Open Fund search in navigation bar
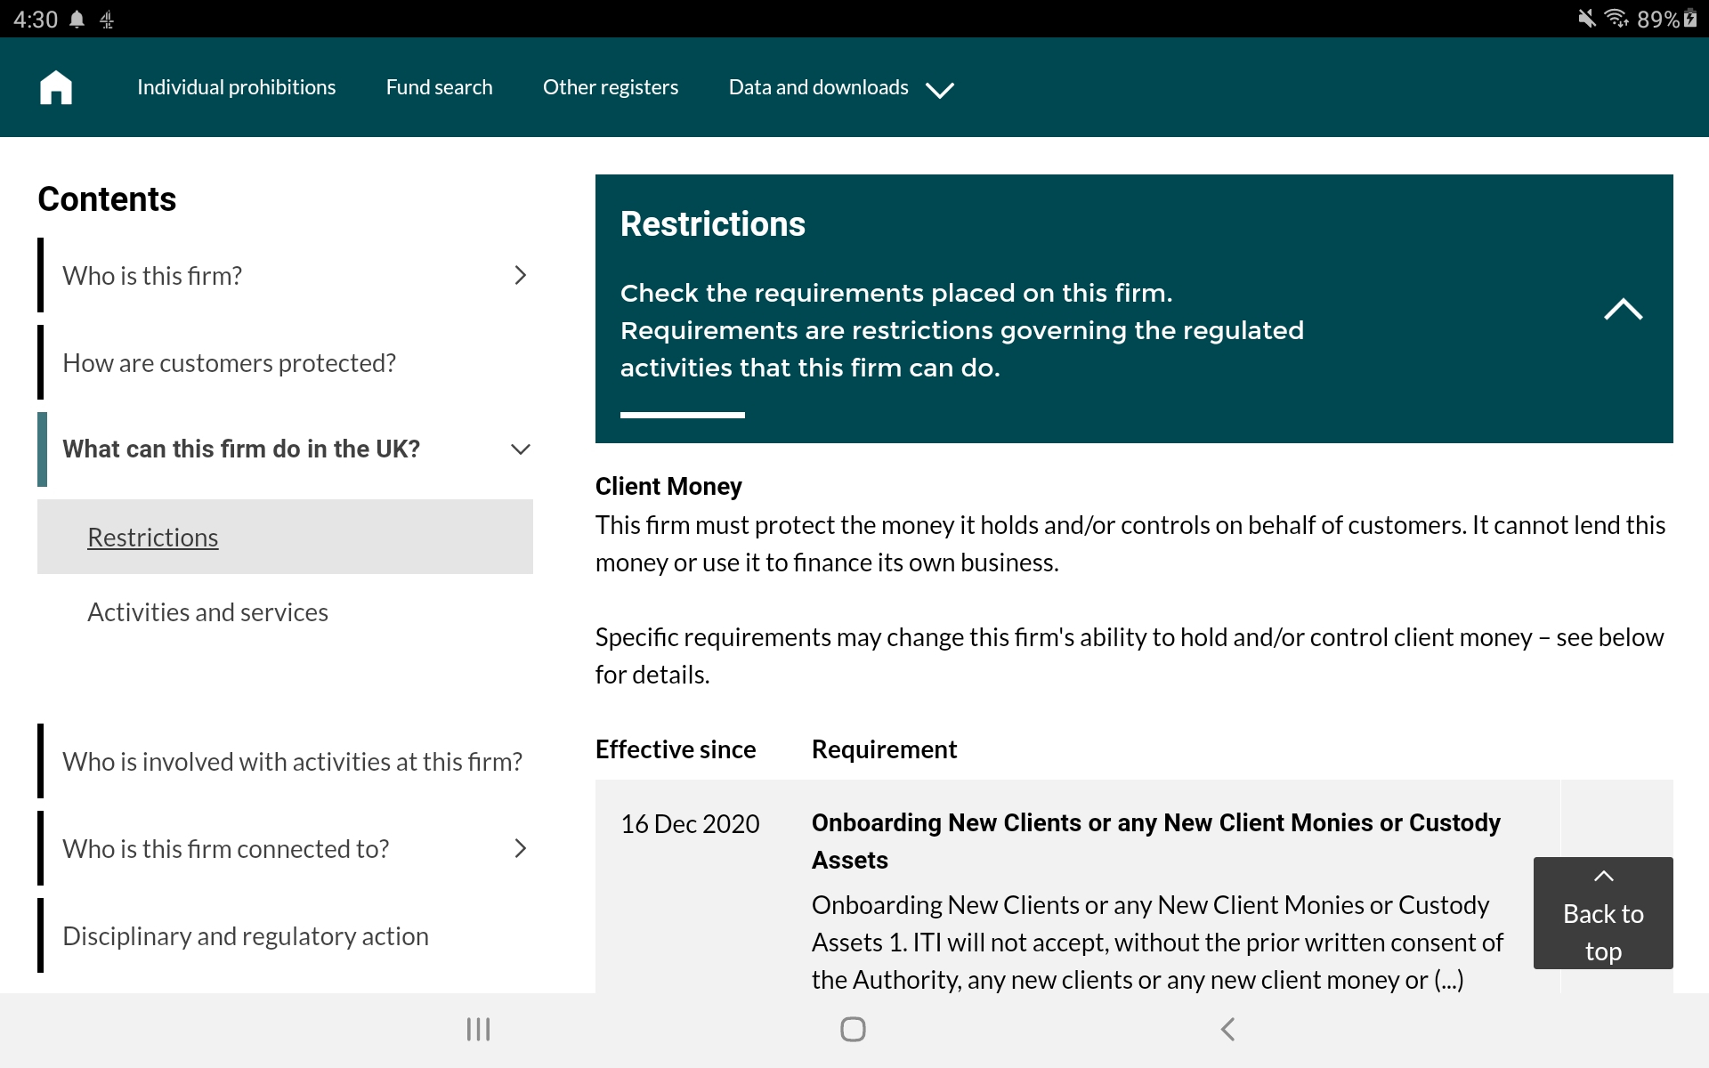 point(439,87)
